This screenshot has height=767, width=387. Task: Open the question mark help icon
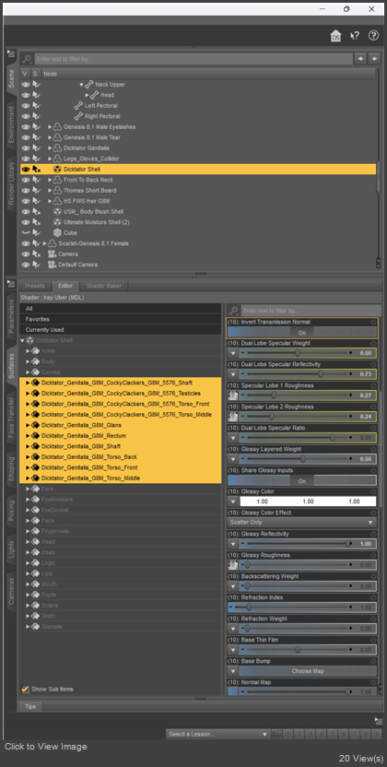pos(374,35)
